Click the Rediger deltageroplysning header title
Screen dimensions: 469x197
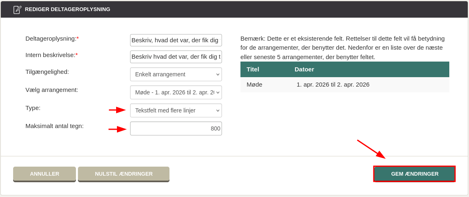(x=67, y=9)
